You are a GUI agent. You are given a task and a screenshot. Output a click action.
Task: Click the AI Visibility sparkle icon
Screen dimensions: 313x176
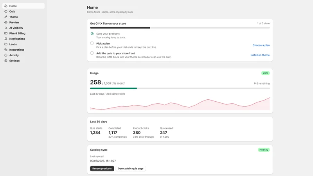click(x=6, y=28)
